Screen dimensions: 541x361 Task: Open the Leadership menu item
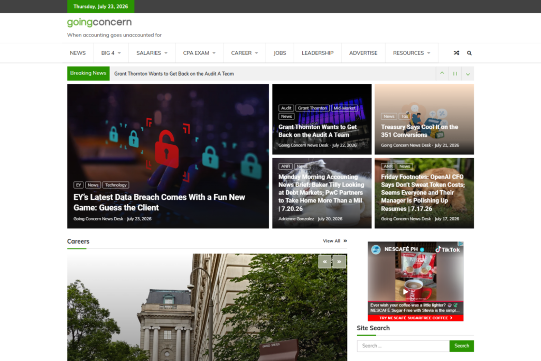pyautogui.click(x=318, y=53)
